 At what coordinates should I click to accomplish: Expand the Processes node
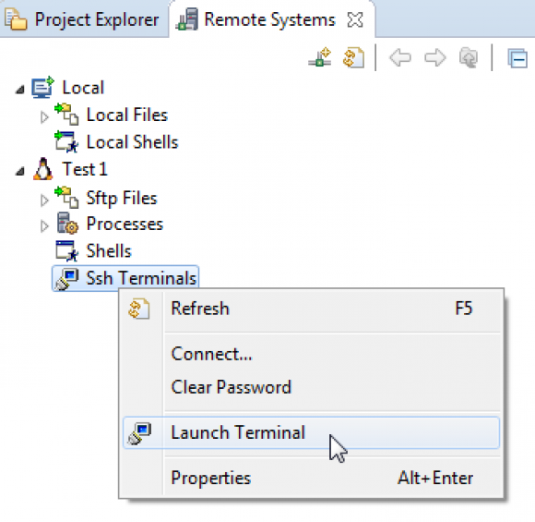(x=44, y=226)
